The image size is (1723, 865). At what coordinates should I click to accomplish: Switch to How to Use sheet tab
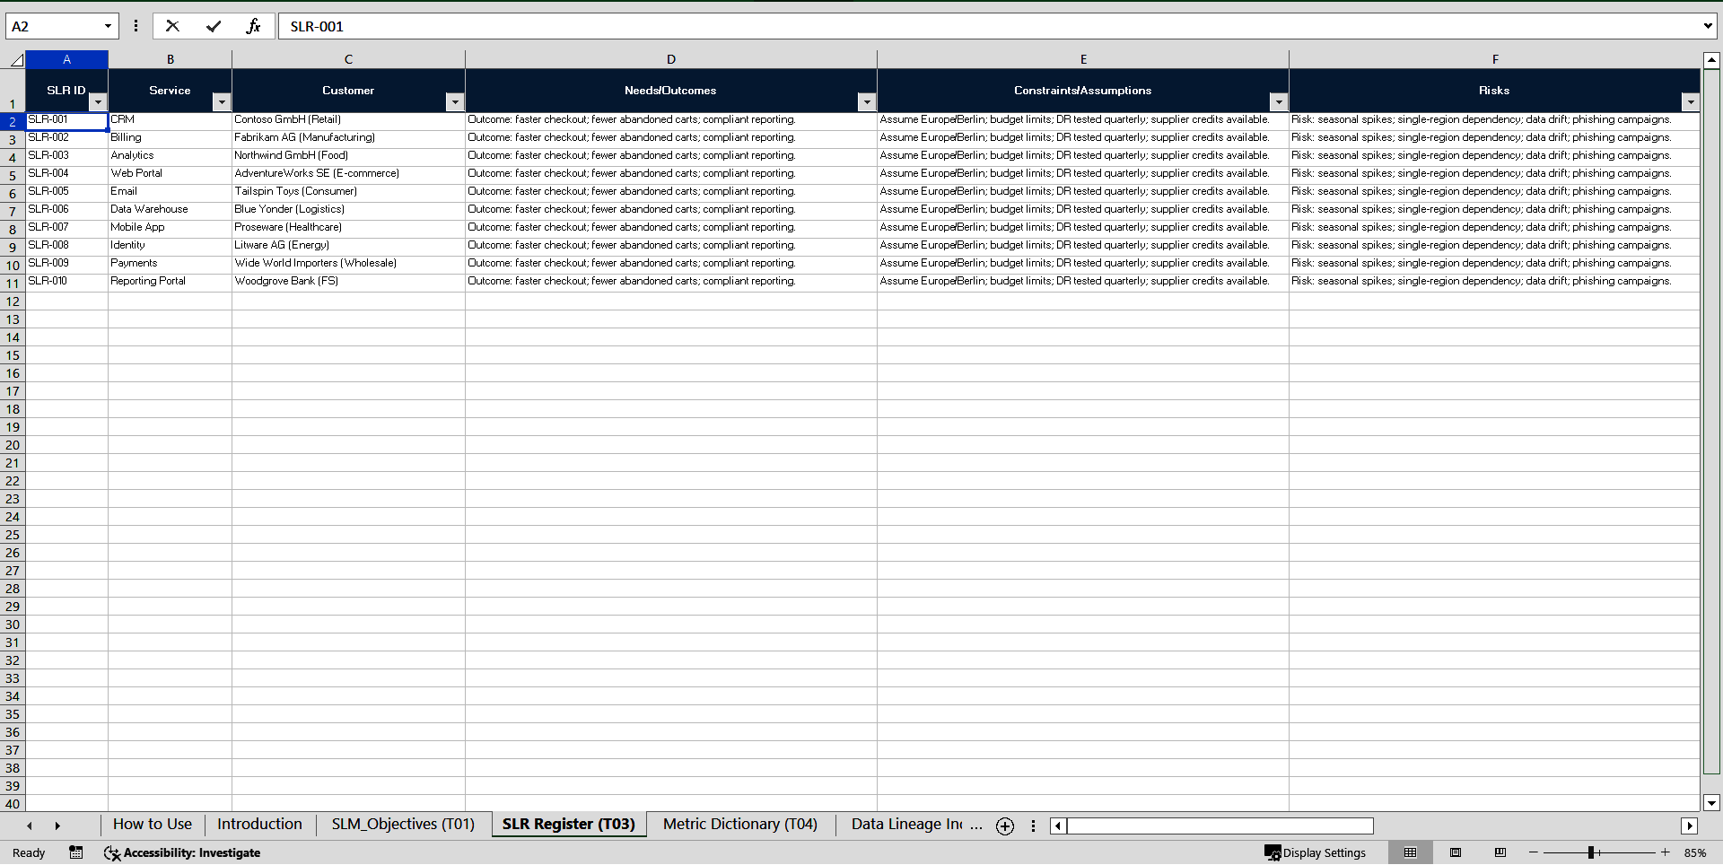tap(153, 824)
